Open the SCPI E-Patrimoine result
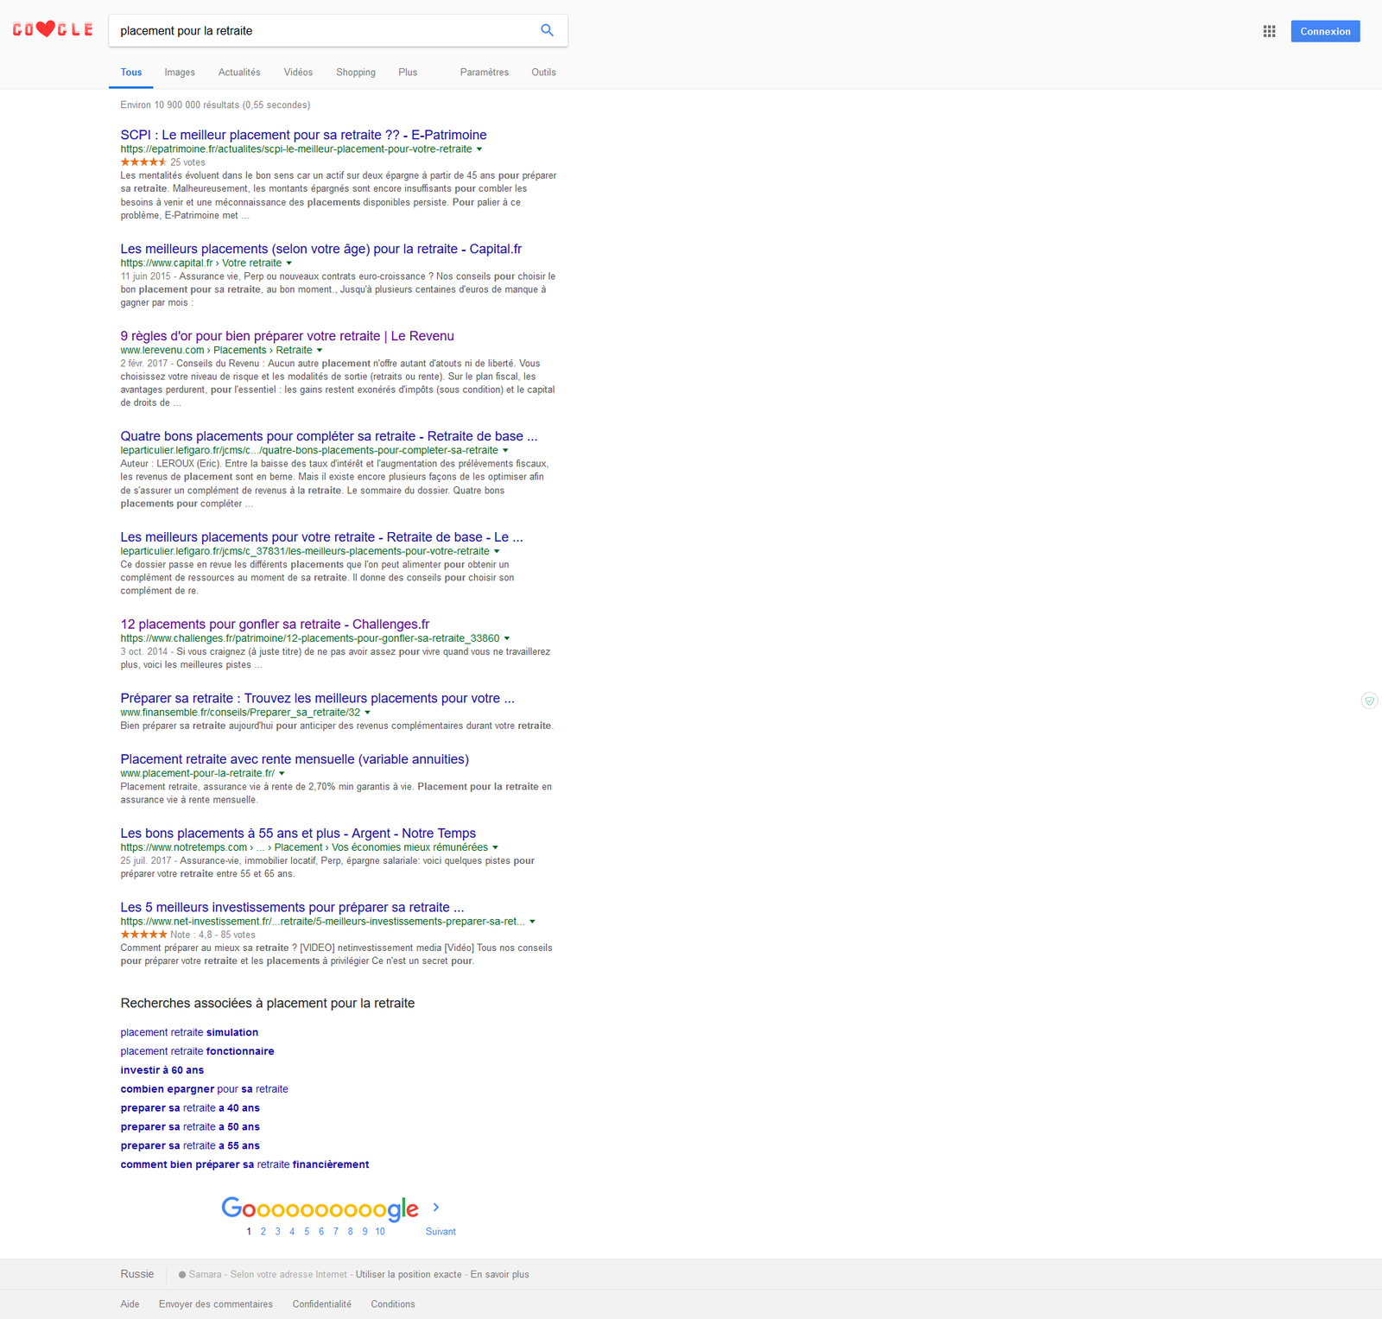Viewport: 1382px width, 1319px height. 303,135
